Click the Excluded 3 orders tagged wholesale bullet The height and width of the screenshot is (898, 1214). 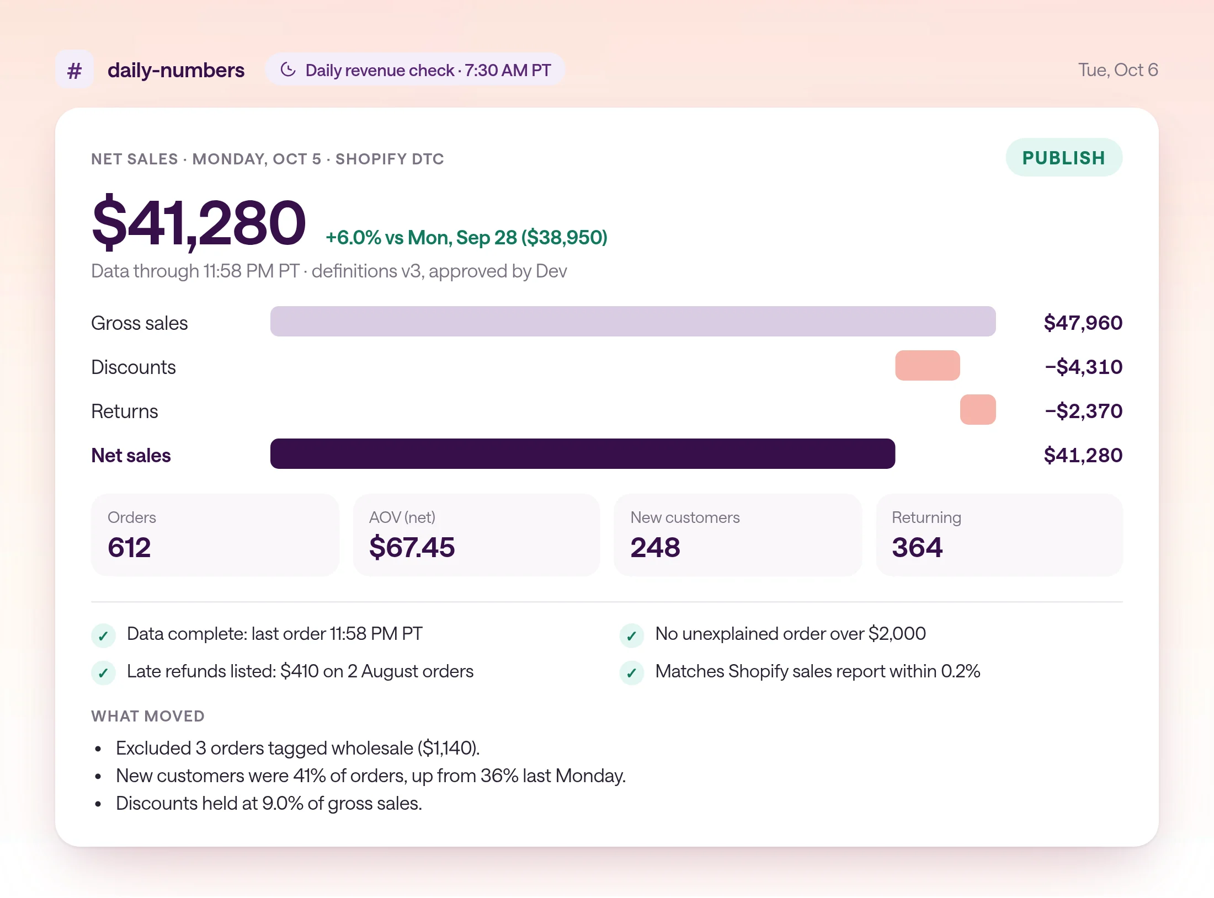pyautogui.click(x=298, y=749)
